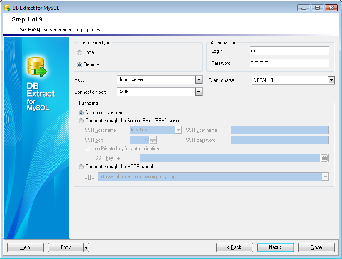Check Use Private Key for authentication

click(88, 149)
